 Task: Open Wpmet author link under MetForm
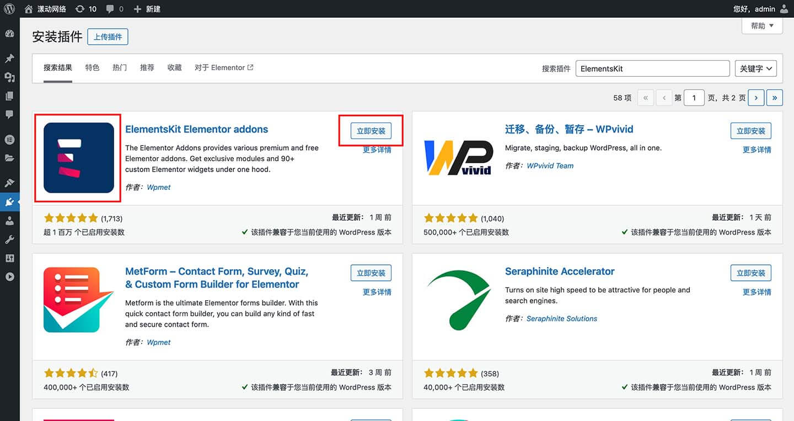[x=159, y=342]
